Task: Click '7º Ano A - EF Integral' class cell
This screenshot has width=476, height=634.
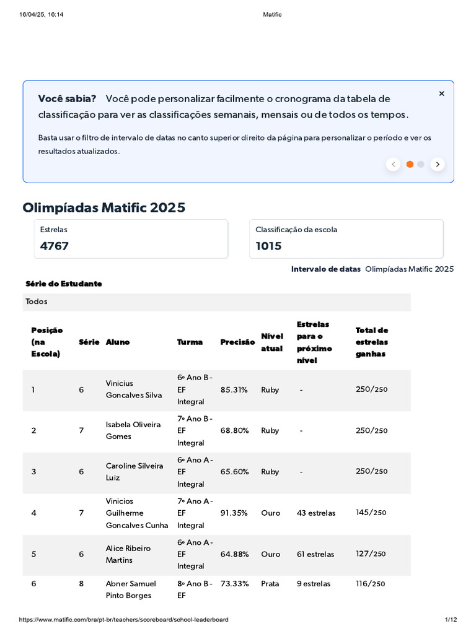Action: [195, 513]
